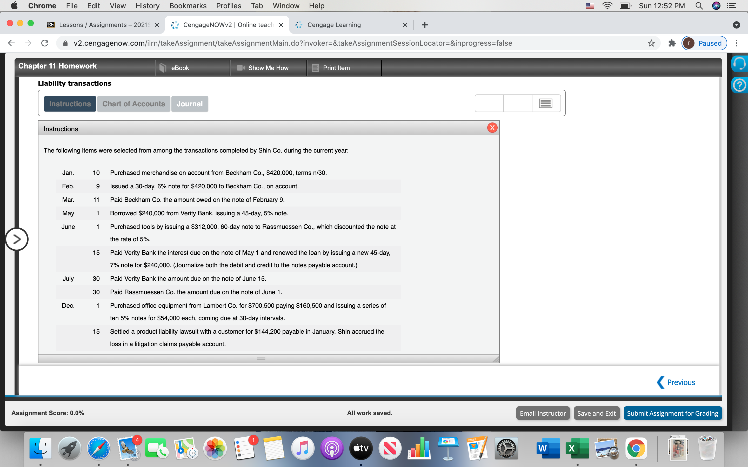The height and width of the screenshot is (467, 748).
Task: Open the tab search dropdown arrow
Action: pos(737,25)
